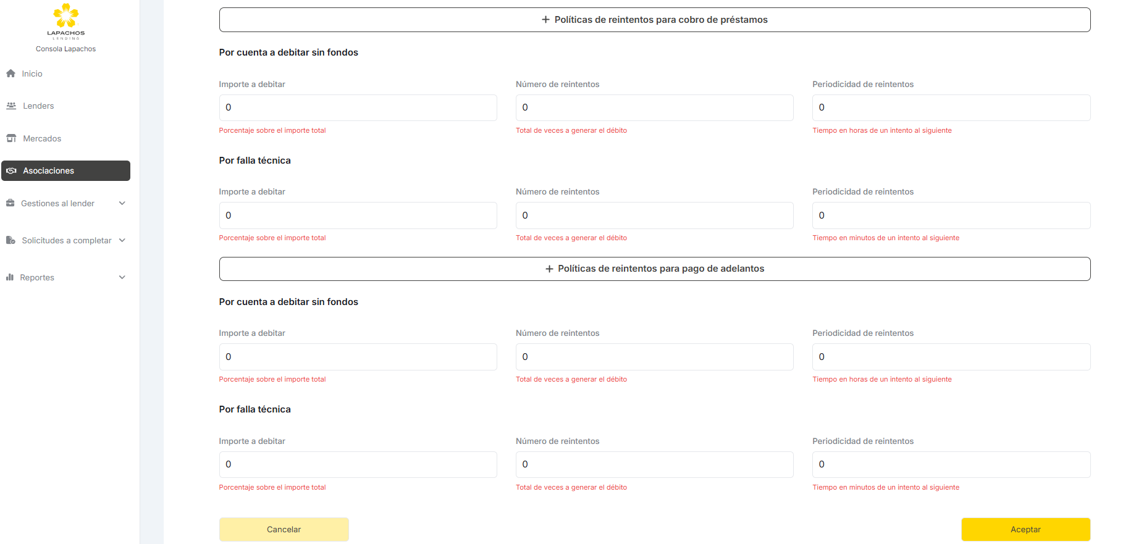Click the Reportes bar chart icon
Image resolution: width=1144 pixels, height=544 pixels.
pyautogui.click(x=10, y=277)
